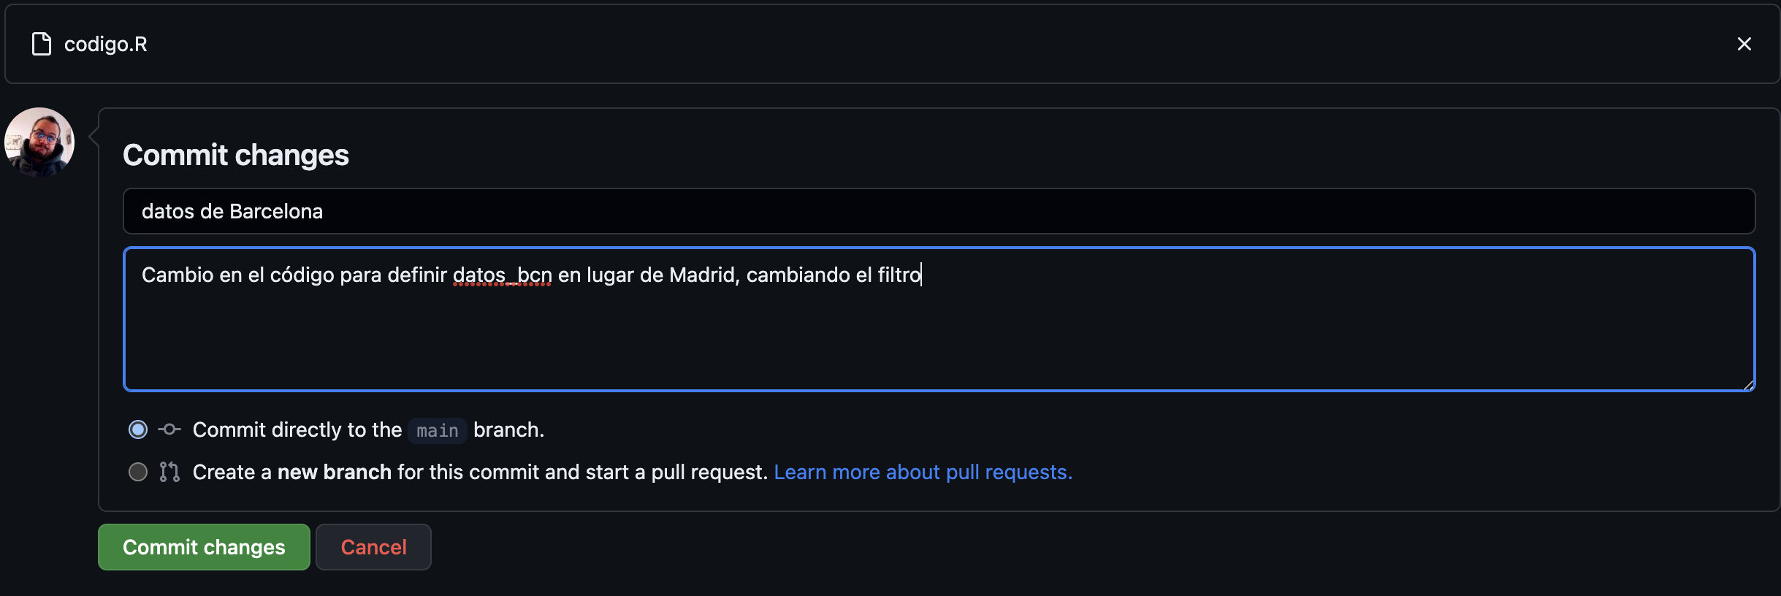Click the file icon beside codigo.R
1781x596 pixels.
tap(42, 44)
